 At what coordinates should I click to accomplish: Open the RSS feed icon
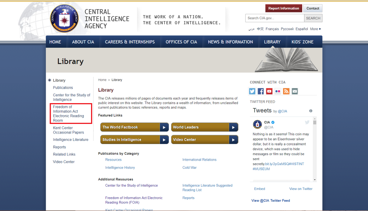(286, 91)
